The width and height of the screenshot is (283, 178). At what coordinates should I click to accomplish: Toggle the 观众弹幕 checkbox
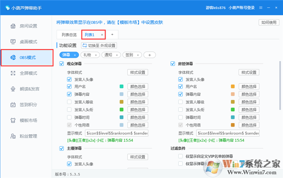61,64
